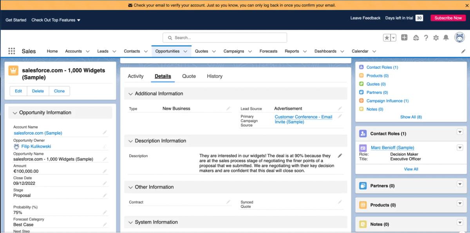This screenshot has width=470, height=233.
Task: Go to the Forecasts nav tab
Action: [x=268, y=51]
